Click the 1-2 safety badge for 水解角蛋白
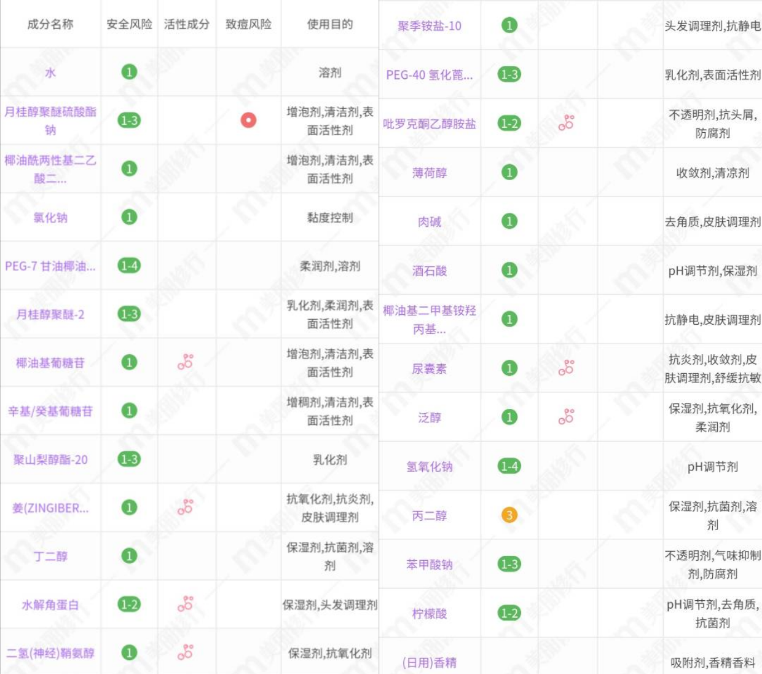This screenshot has height=674, width=762. tap(129, 605)
